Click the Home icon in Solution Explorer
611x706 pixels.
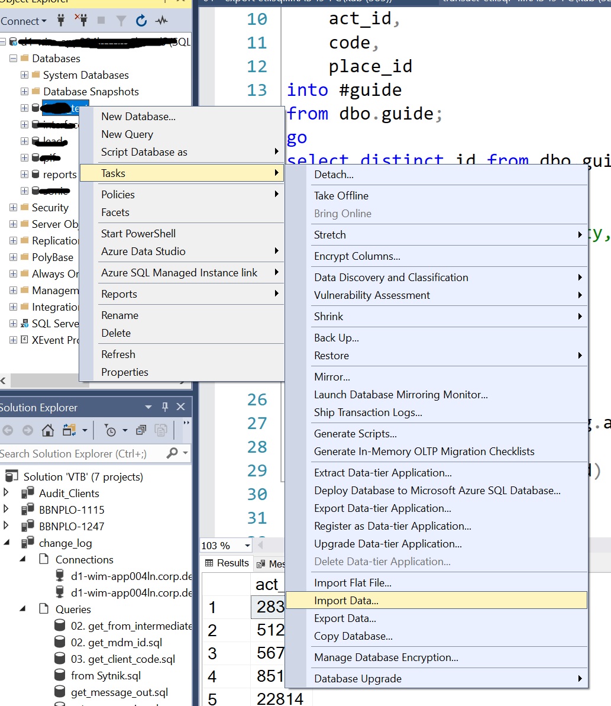click(x=48, y=430)
